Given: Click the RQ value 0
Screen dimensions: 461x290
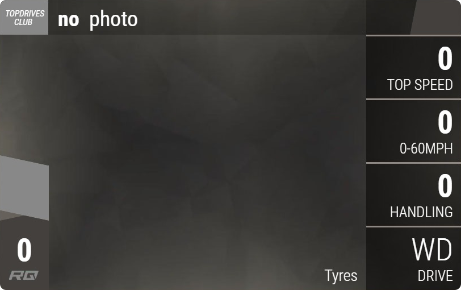Looking at the screenshot, I should point(24,250).
